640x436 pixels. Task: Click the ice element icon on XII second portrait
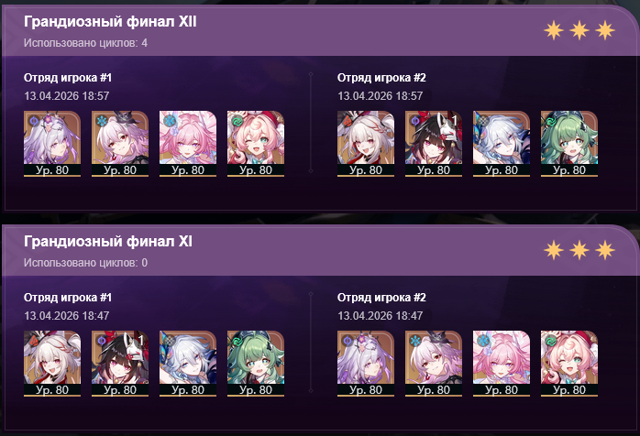(101, 121)
